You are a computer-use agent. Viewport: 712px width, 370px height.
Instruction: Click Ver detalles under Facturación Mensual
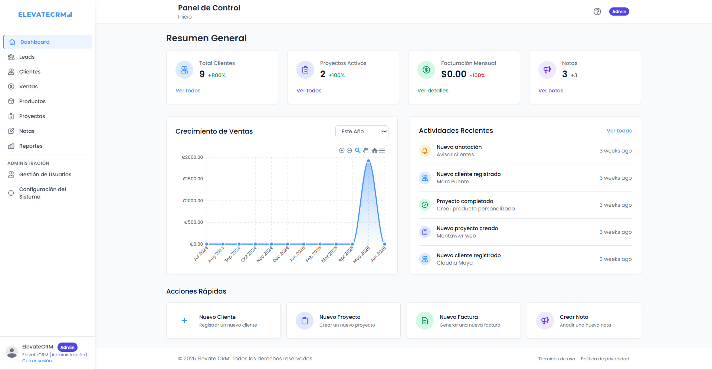433,90
